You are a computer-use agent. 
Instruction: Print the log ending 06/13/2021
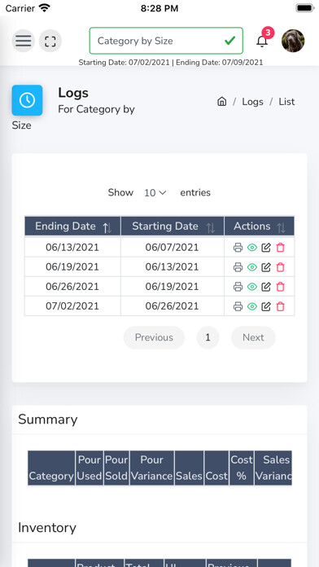pos(238,248)
